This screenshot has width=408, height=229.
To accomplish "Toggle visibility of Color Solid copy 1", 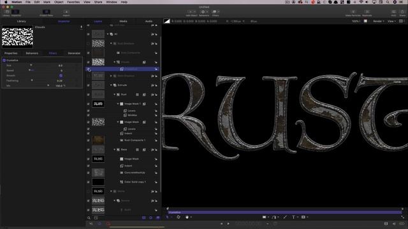I will coord(88,182).
